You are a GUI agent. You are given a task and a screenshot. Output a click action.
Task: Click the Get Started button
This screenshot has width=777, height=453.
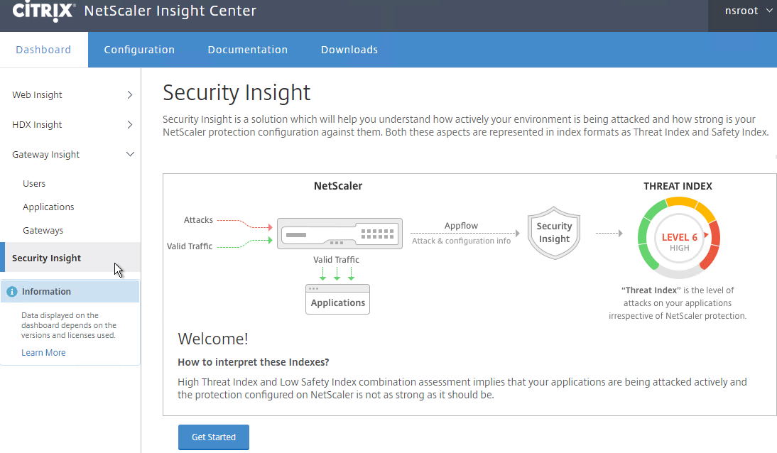(x=214, y=437)
